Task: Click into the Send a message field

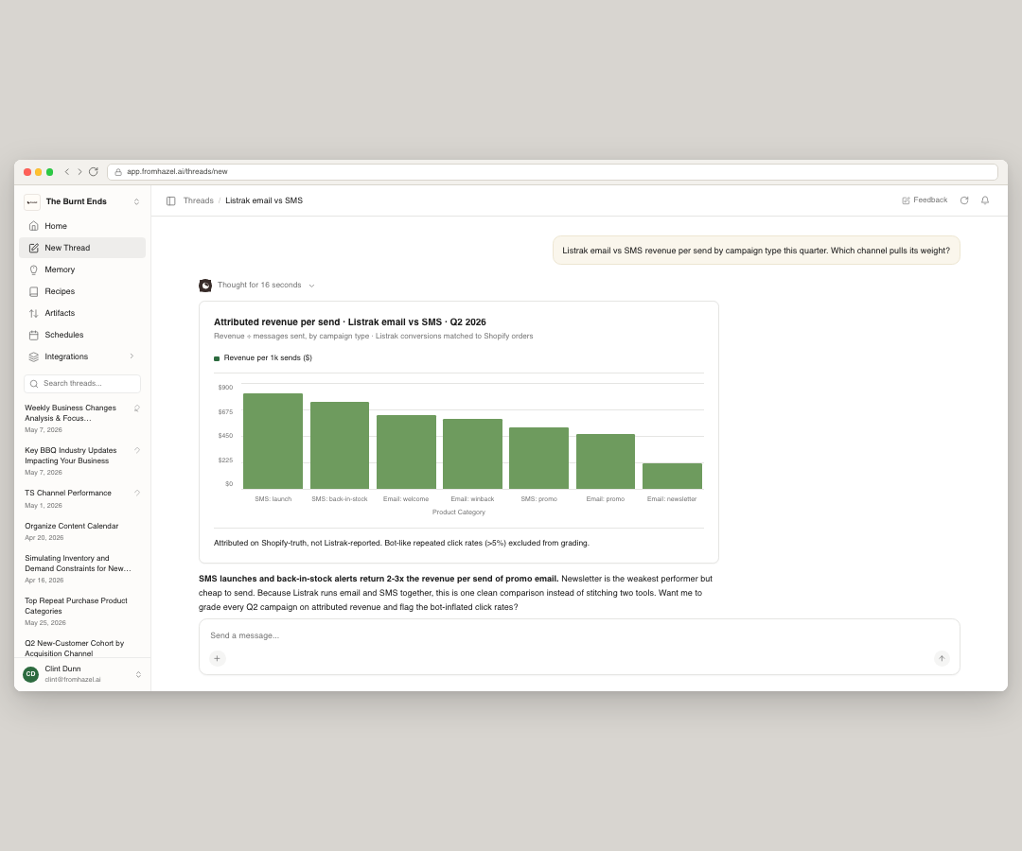Action: (579, 635)
